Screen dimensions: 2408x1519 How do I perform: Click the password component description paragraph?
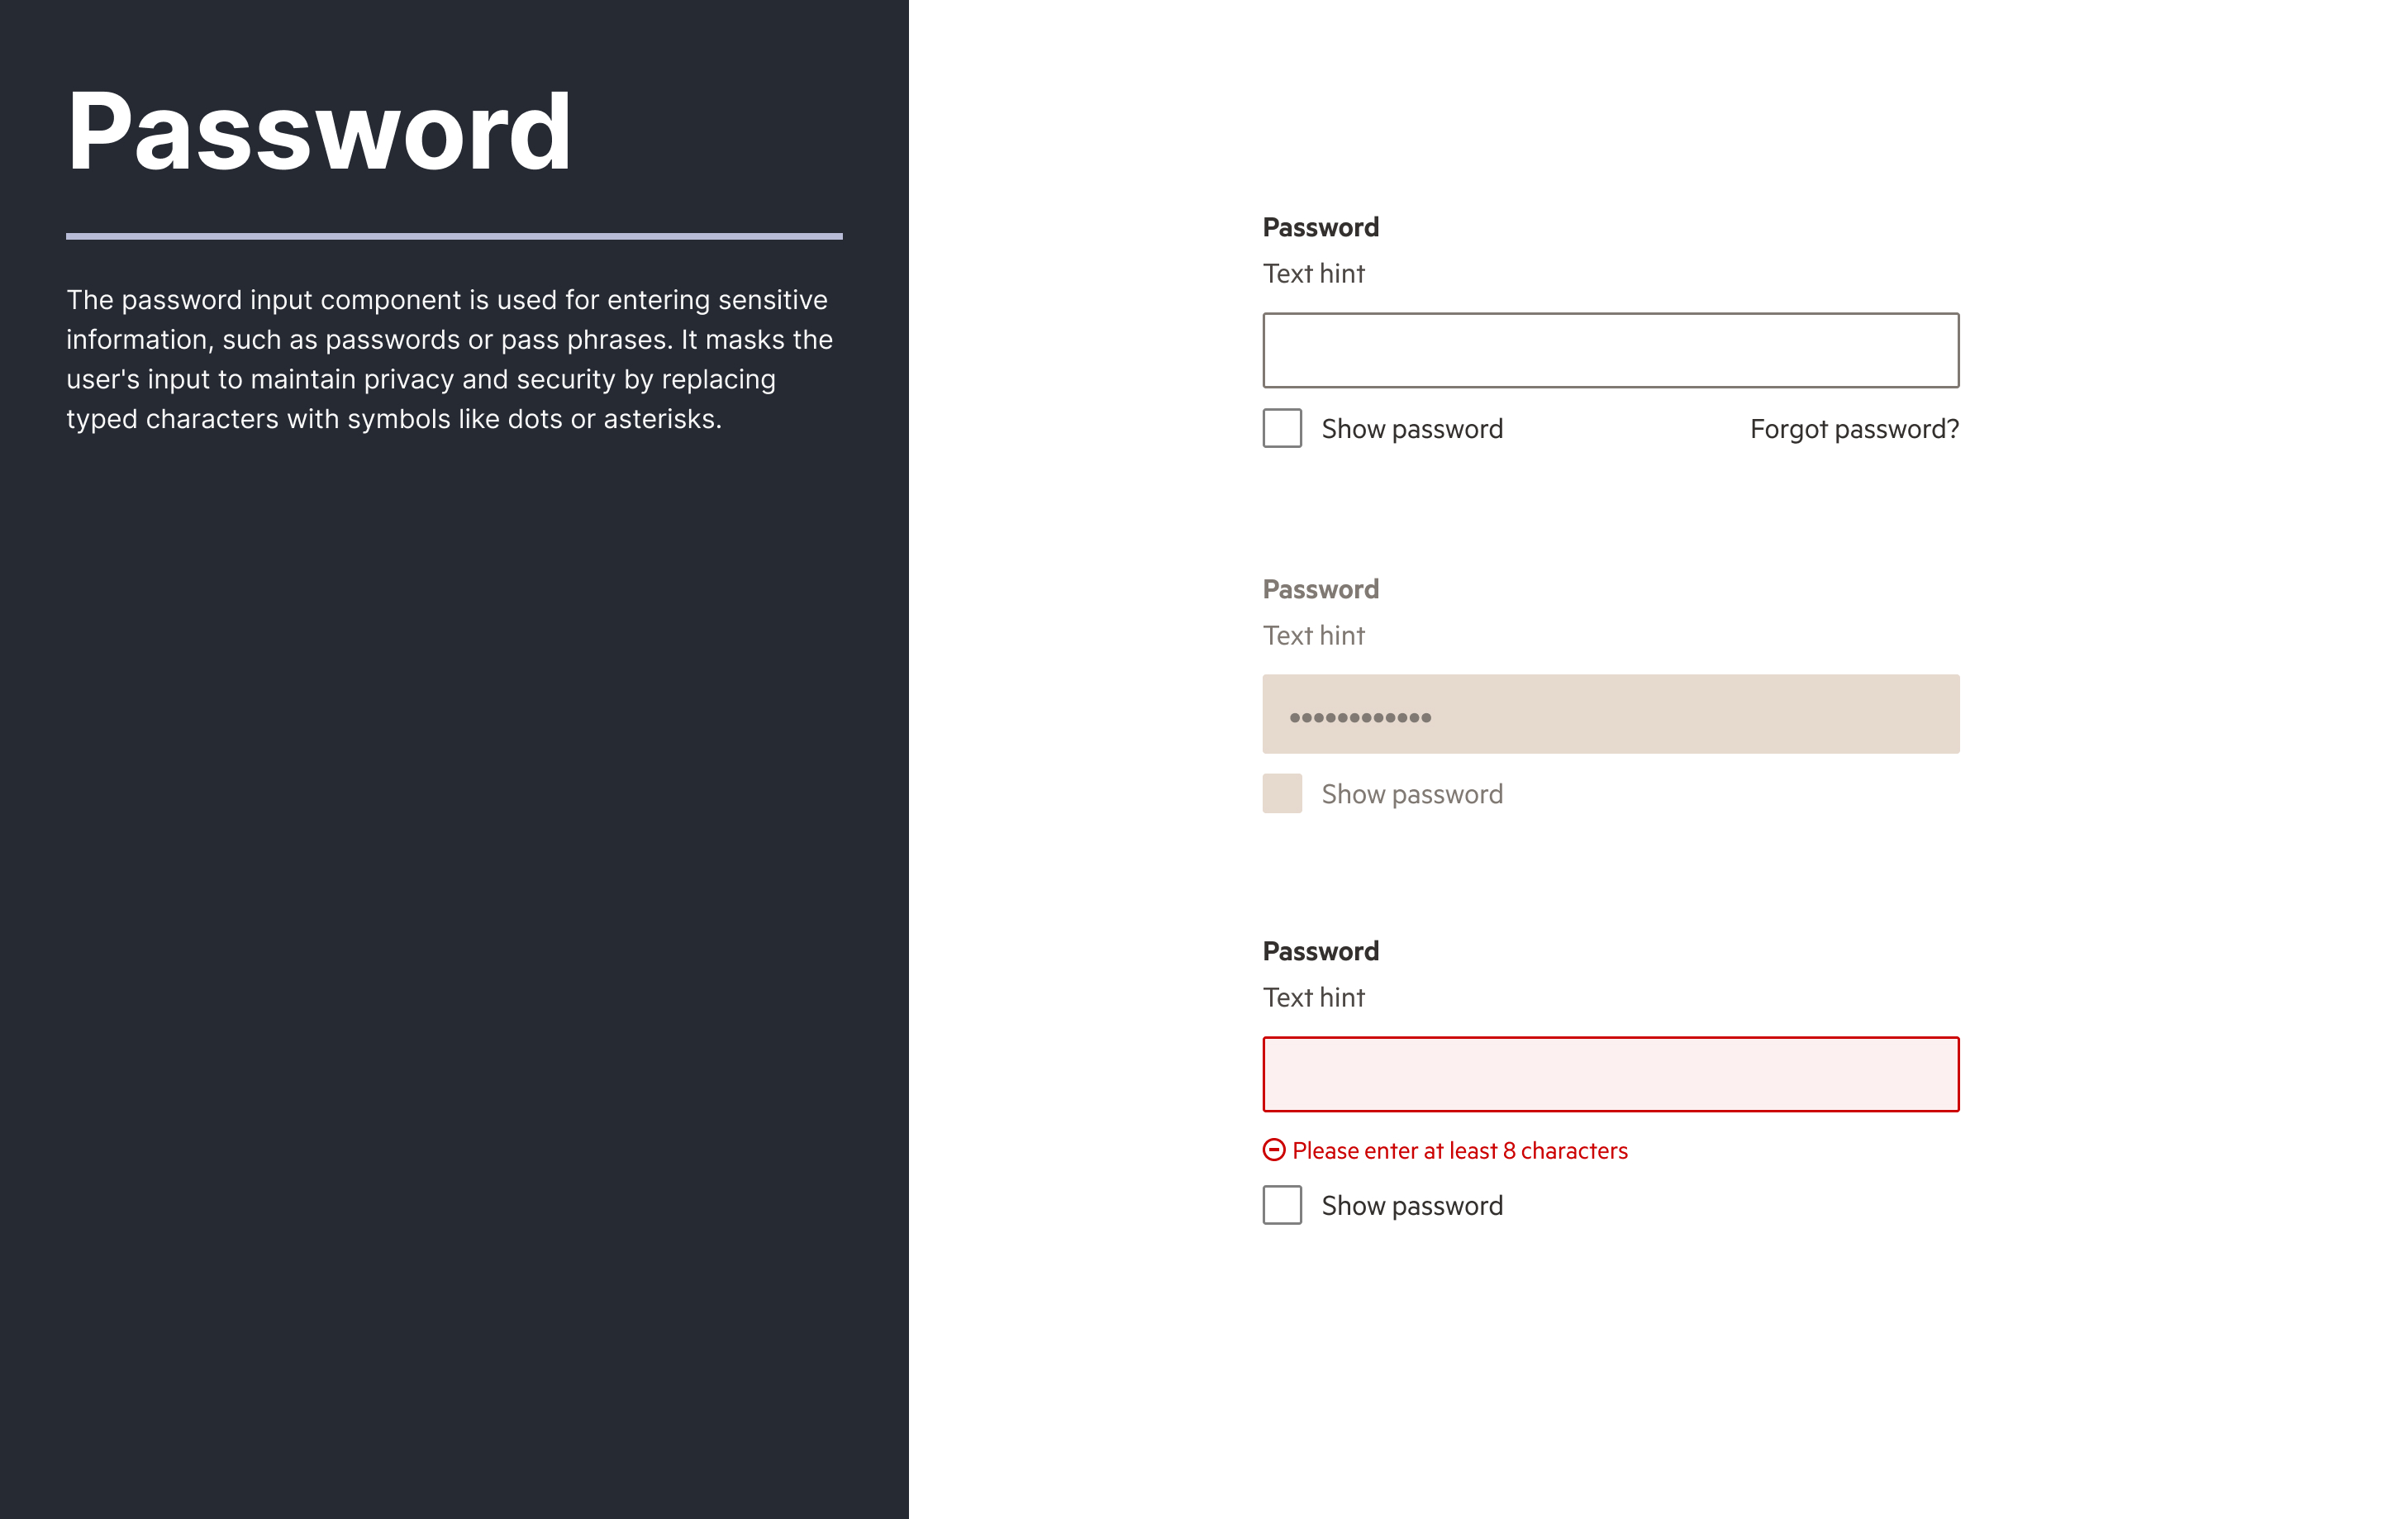(450, 359)
